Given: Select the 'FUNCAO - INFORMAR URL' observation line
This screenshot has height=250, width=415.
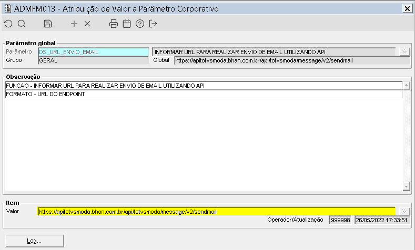Looking at the screenshot, I should point(204,86).
